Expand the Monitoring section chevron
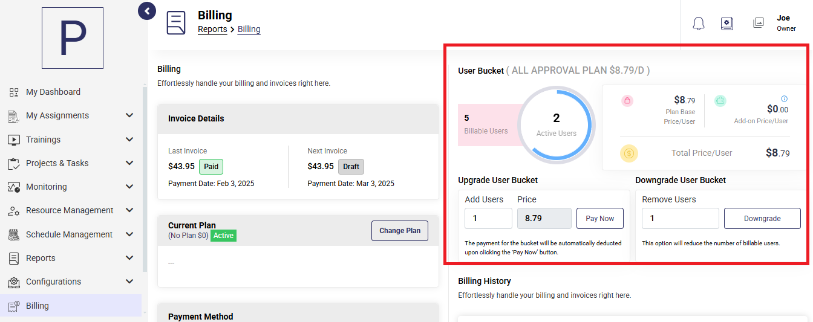813x322 pixels. pos(129,187)
